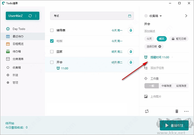Open the User46eZ account button
The height and width of the screenshot is (135, 194).
(23, 16)
